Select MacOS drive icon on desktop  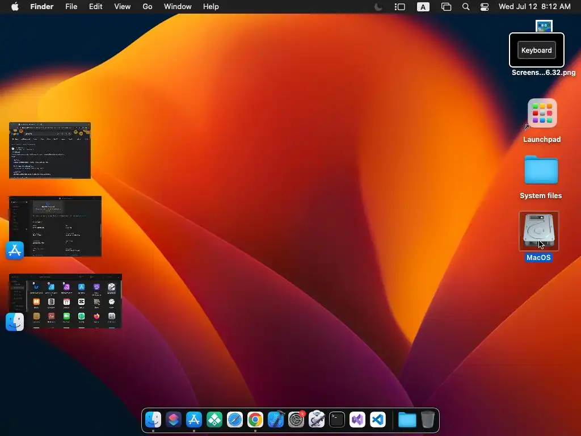[x=539, y=232]
